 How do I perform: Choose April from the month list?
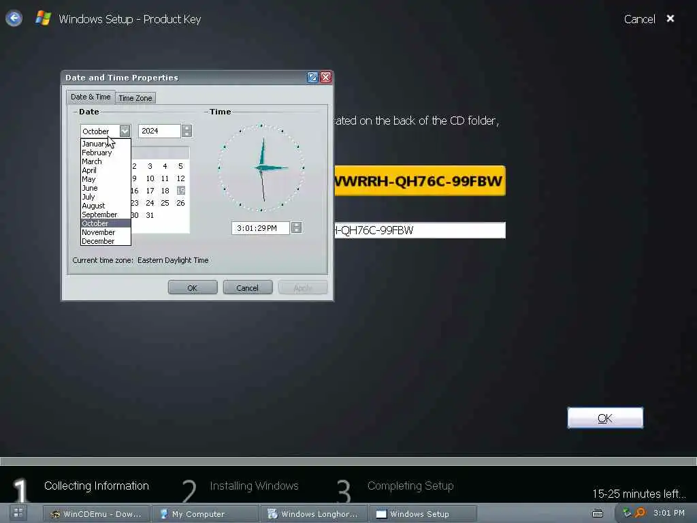[x=106, y=170]
